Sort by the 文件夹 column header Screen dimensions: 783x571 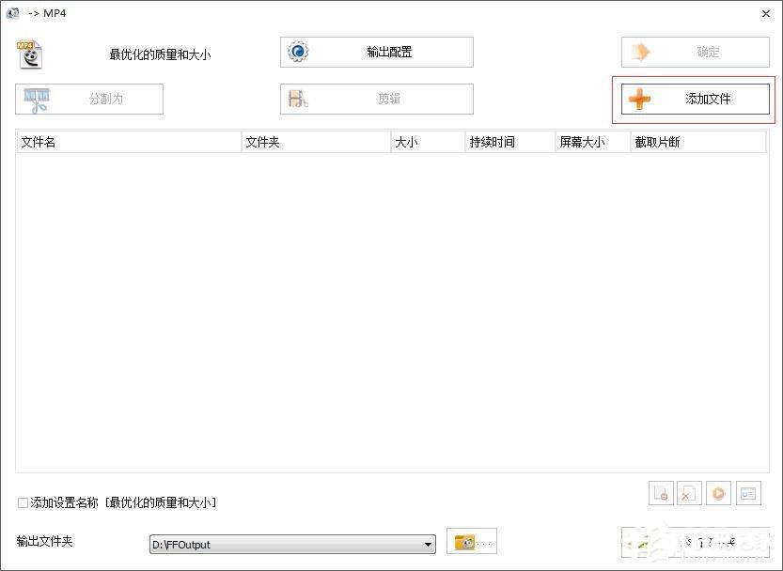(x=316, y=142)
